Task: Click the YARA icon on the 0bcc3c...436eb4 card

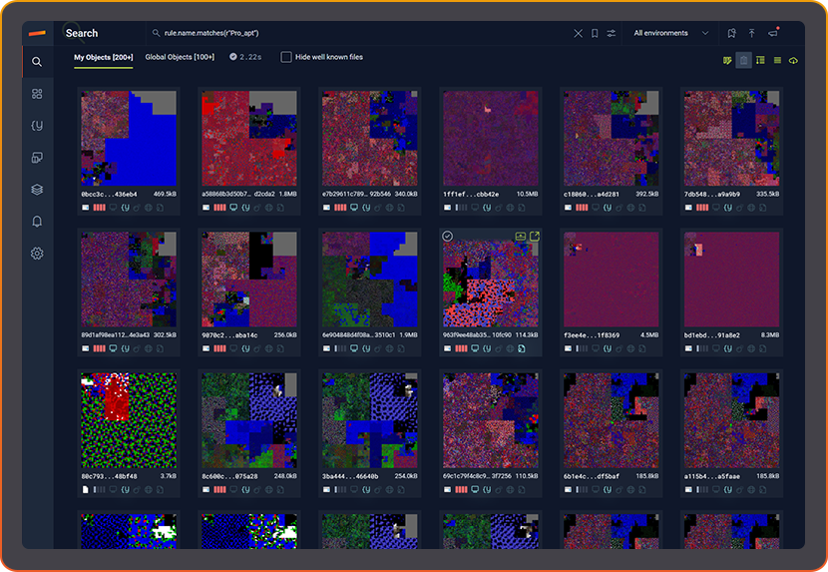Action: pyautogui.click(x=125, y=208)
